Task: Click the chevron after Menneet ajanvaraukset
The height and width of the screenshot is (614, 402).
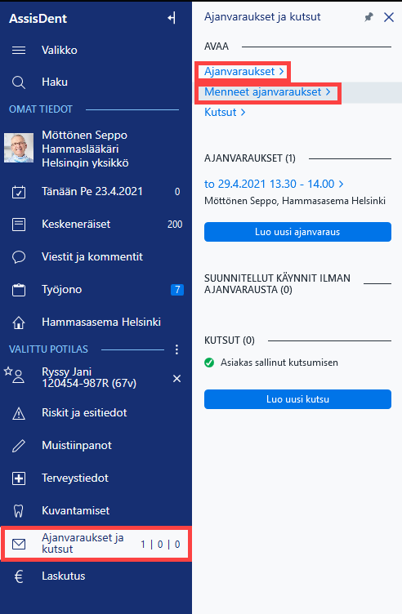Action: [328, 92]
